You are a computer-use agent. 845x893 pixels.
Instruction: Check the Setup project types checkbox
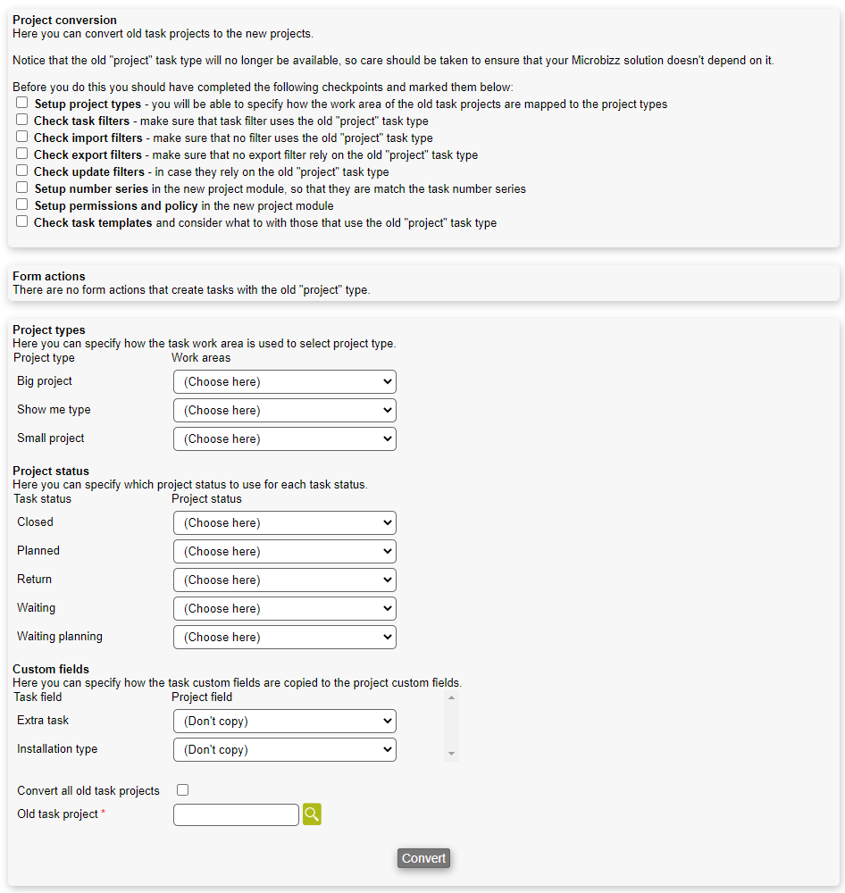(22, 103)
